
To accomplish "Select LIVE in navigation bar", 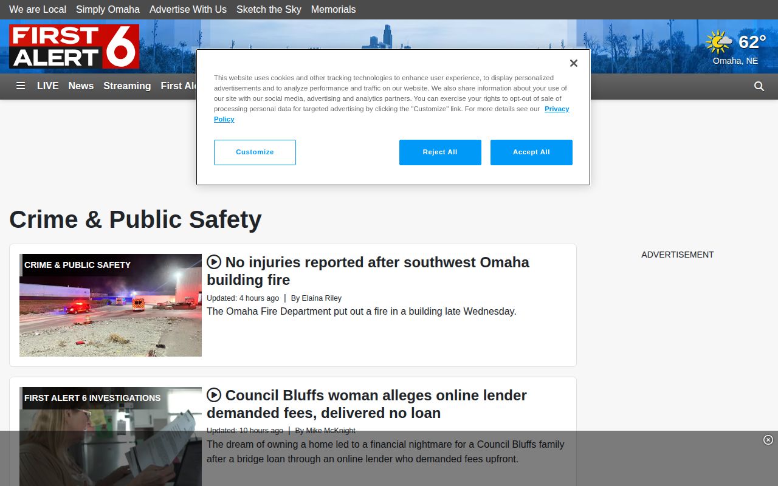I will coord(48,86).
